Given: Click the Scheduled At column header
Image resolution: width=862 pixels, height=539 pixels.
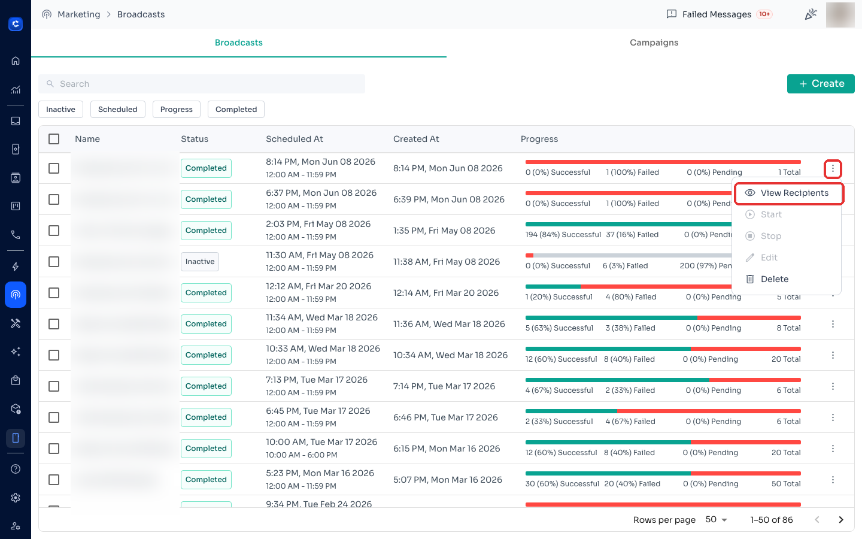Looking at the screenshot, I should tap(295, 139).
